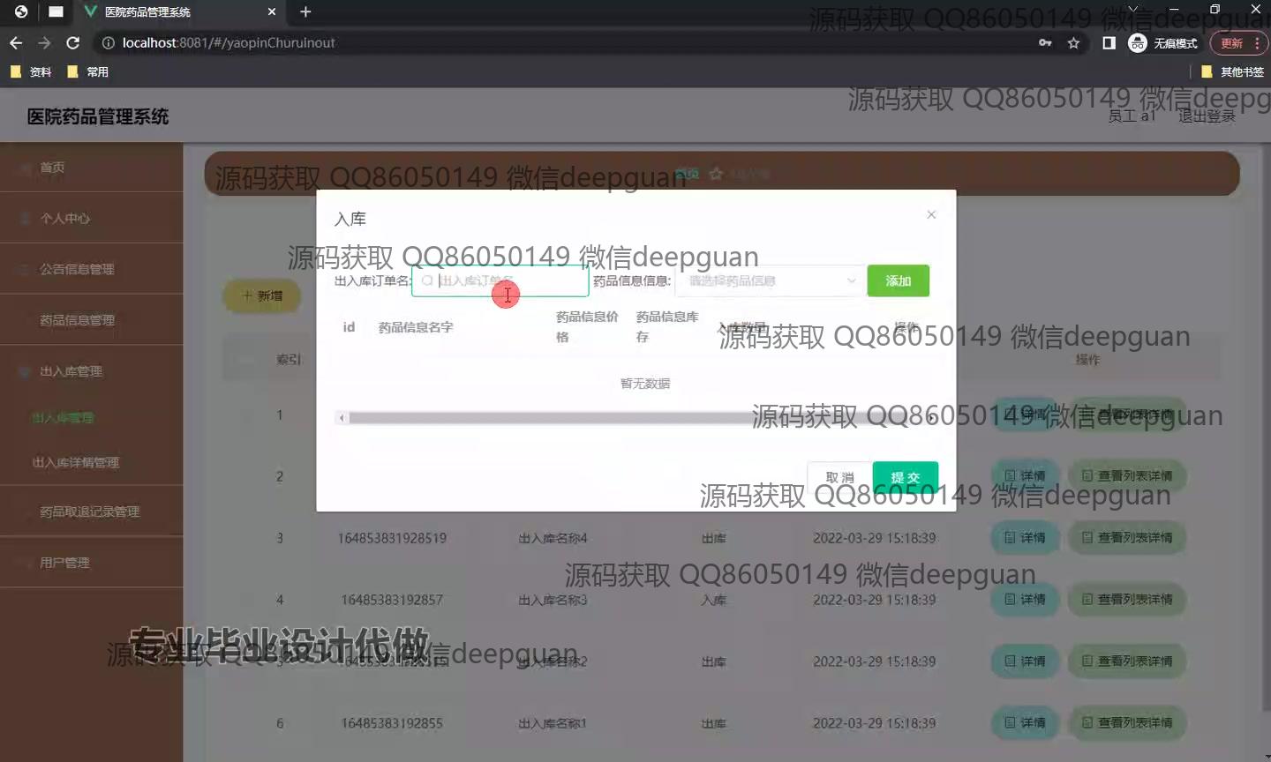Select cell 16485383192855
1271x762 pixels.
(x=392, y=723)
